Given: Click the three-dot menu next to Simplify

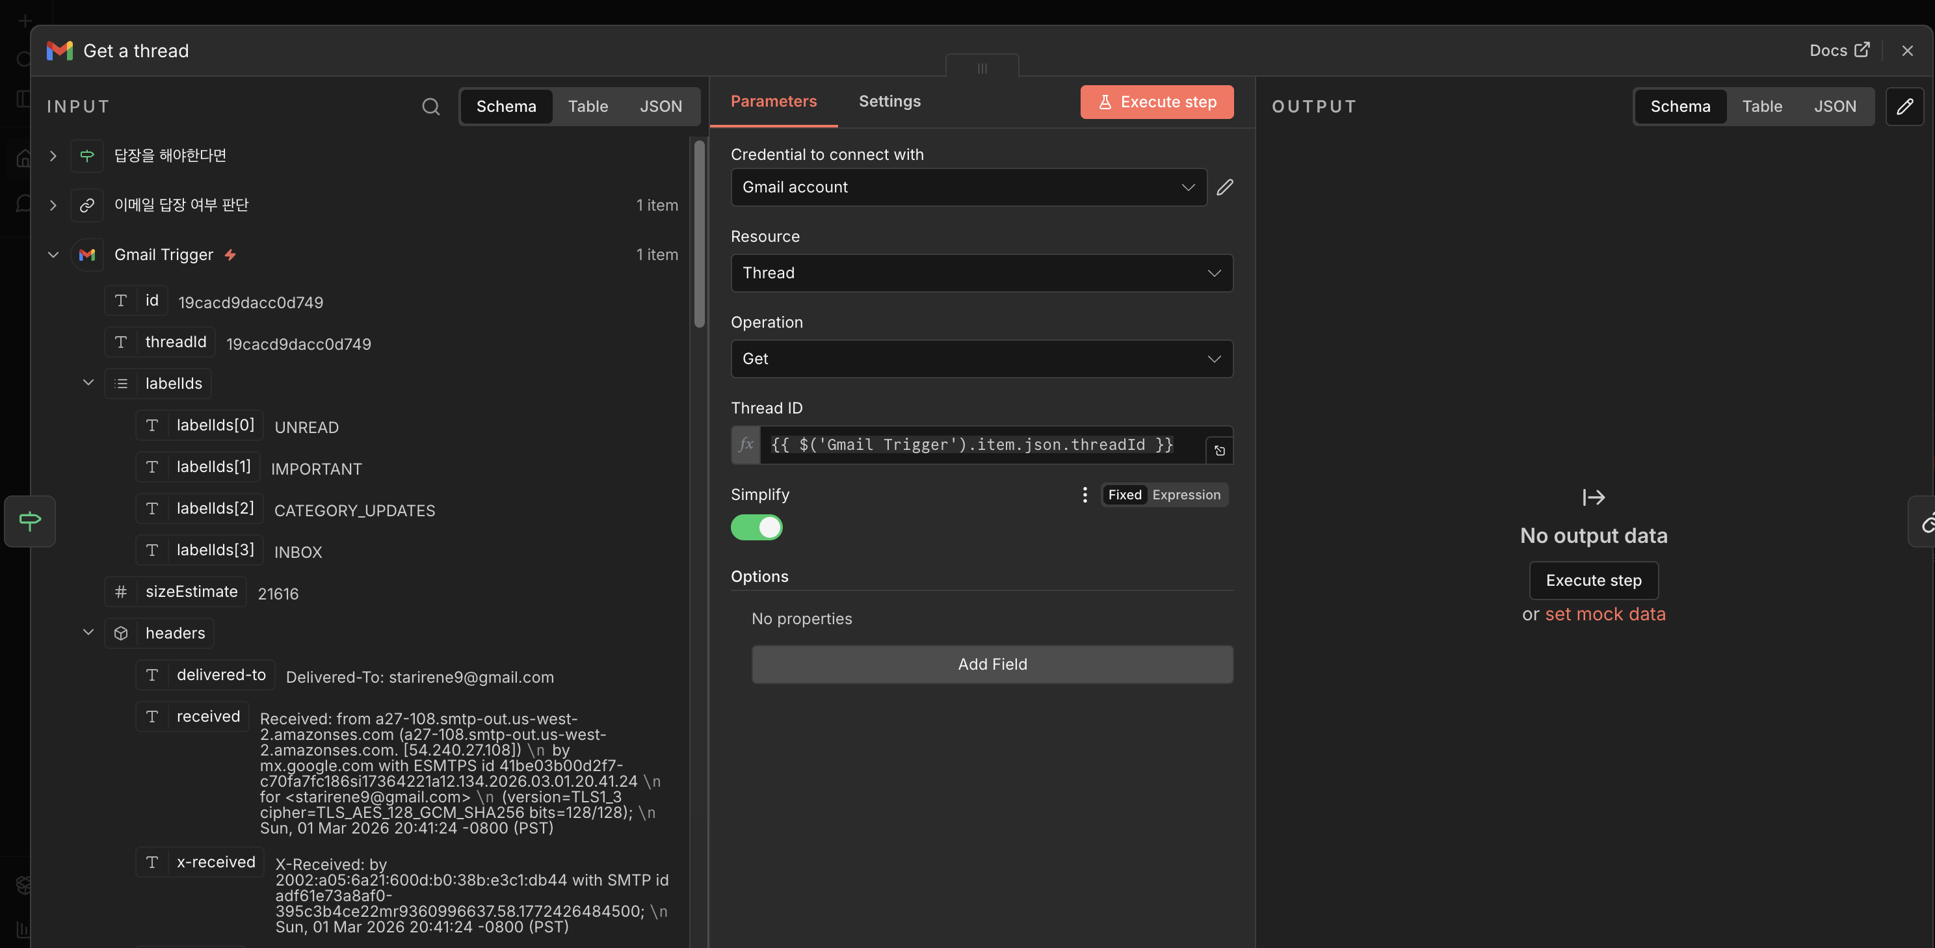Looking at the screenshot, I should [1084, 494].
